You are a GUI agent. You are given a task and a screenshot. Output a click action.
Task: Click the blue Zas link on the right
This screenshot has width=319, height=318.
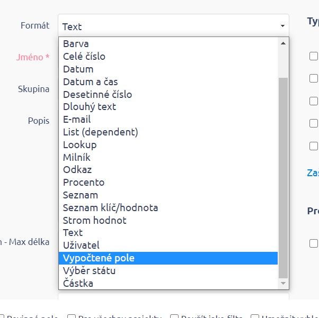(313, 172)
